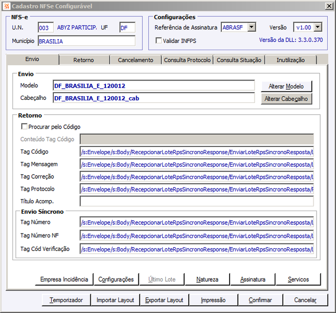Click the UF field showing DF
Viewport: 336px width, 313px height.
[x=127, y=28]
